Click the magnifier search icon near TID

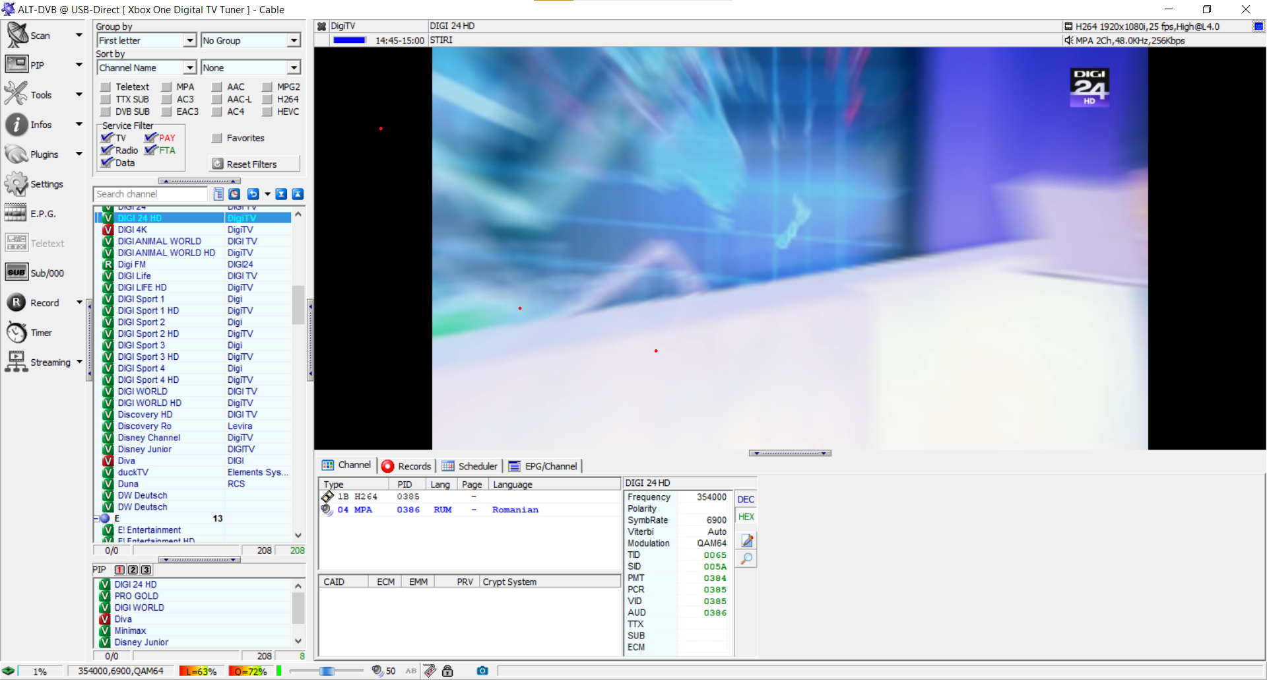tap(747, 559)
